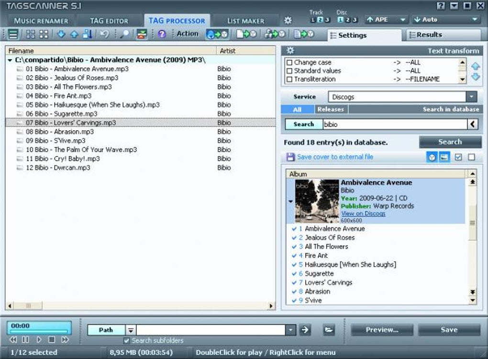Click the floppy disk save cover icon
The image size is (488, 359).
coord(290,157)
